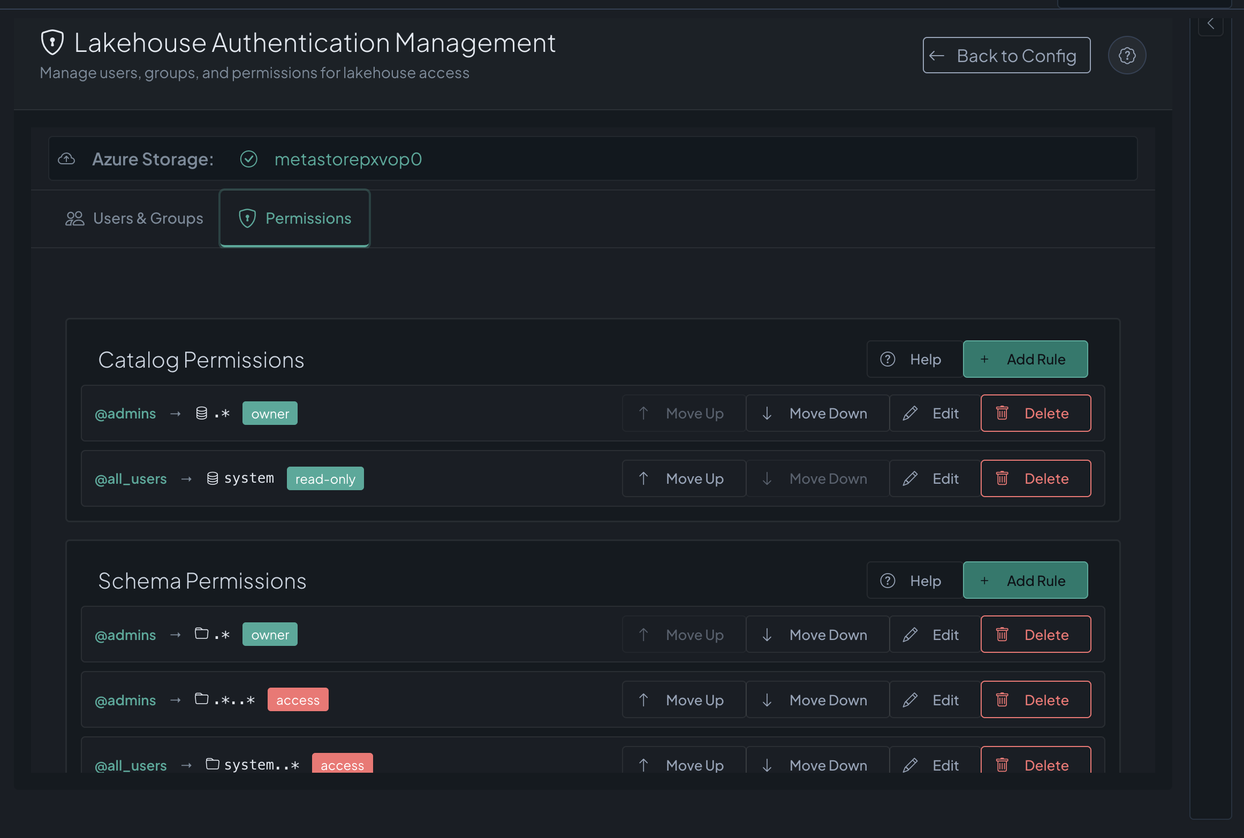Click the access badge on system..* rule
The width and height of the screenshot is (1244, 838).
pyautogui.click(x=342, y=763)
